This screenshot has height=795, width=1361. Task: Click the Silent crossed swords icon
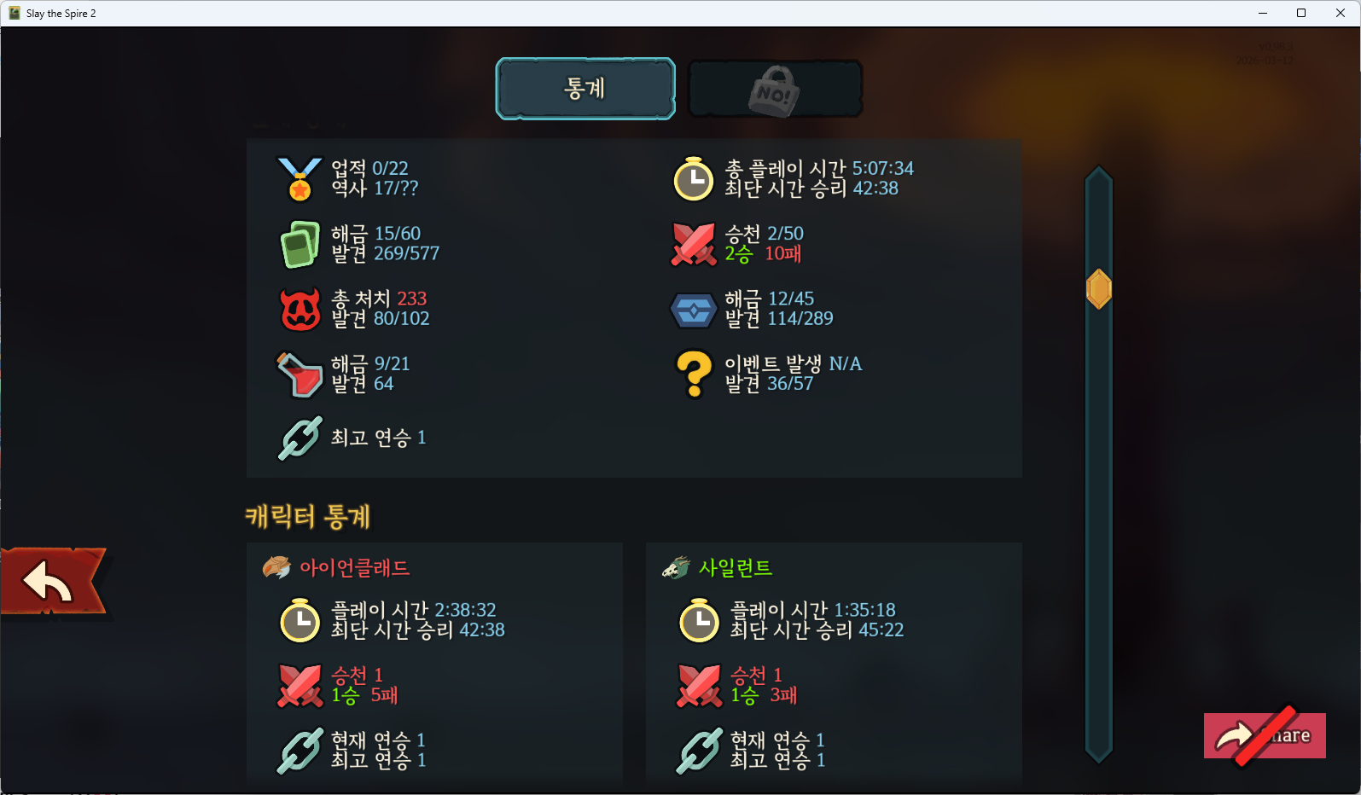tap(700, 686)
